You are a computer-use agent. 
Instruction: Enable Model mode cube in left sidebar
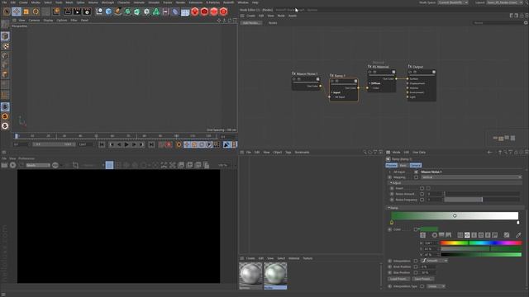pyautogui.click(x=5, y=36)
